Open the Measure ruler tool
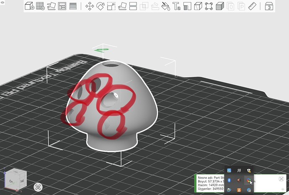Viewport: 289px width, 195px height. click(x=252, y=6)
